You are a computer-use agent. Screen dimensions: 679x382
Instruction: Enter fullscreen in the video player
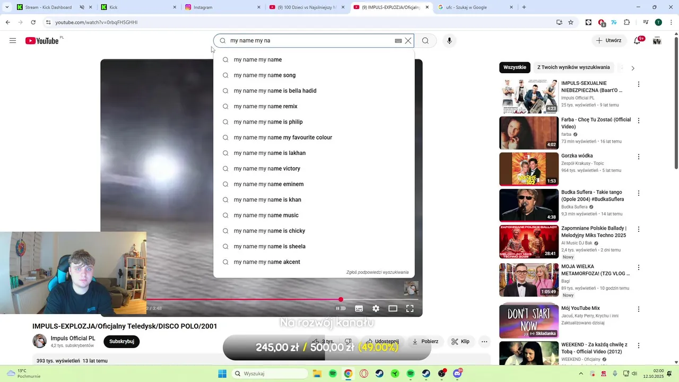410,308
